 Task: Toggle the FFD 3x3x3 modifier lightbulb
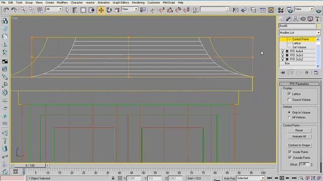click(283, 55)
